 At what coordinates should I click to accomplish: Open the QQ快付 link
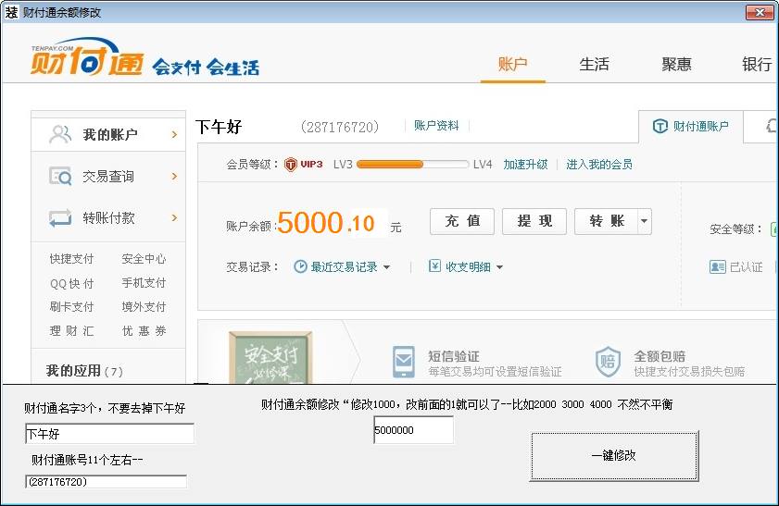pos(71,283)
